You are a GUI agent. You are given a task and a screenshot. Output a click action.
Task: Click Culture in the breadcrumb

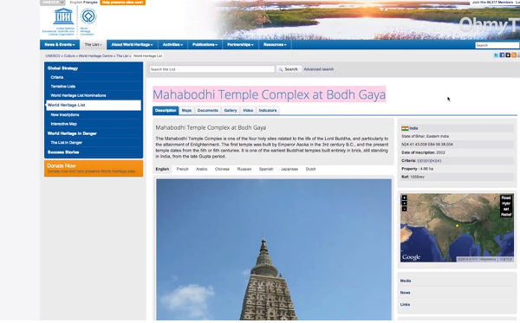pyautogui.click(x=69, y=56)
